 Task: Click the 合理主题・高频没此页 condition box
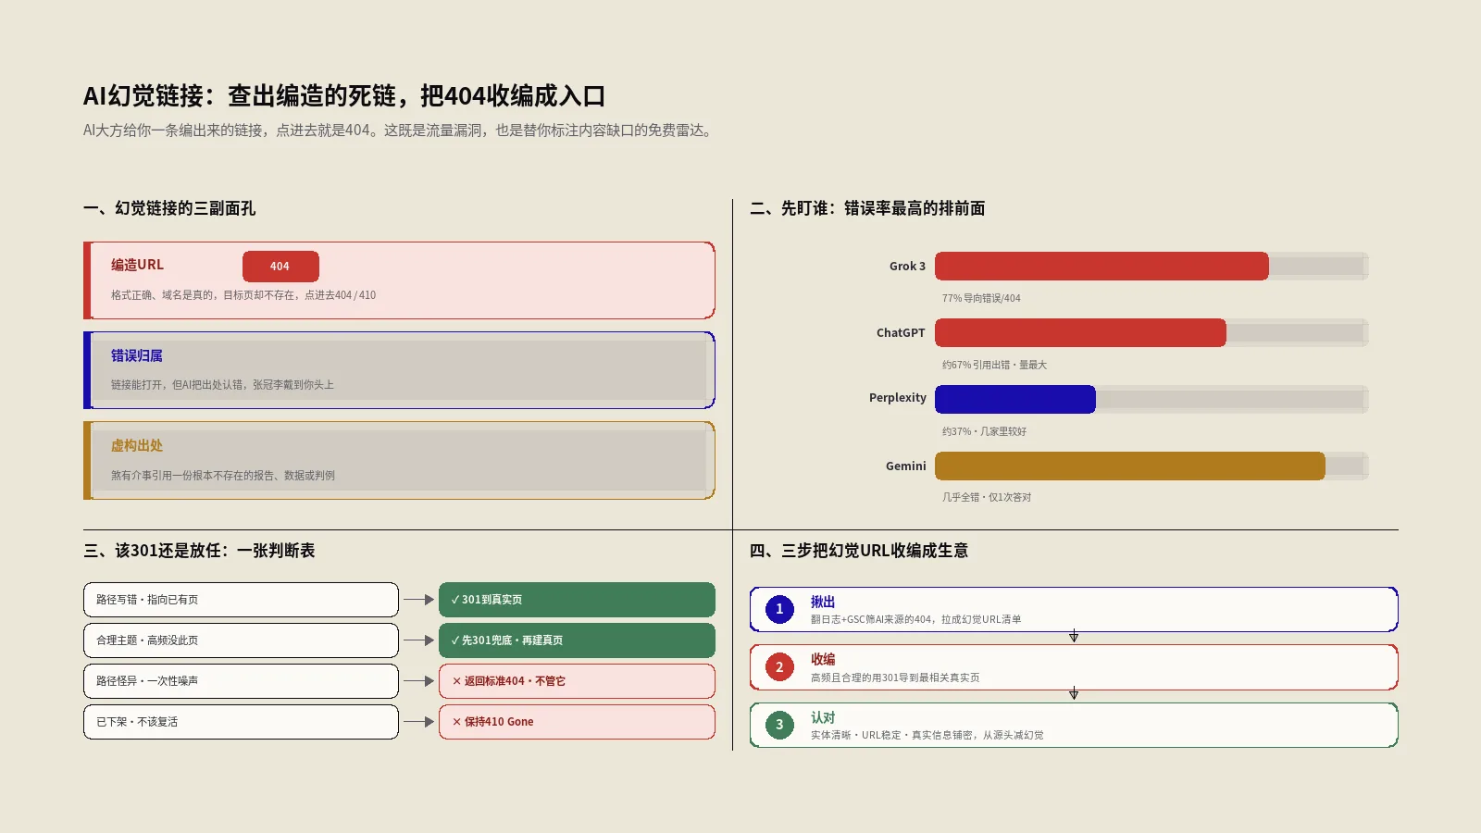[241, 640]
